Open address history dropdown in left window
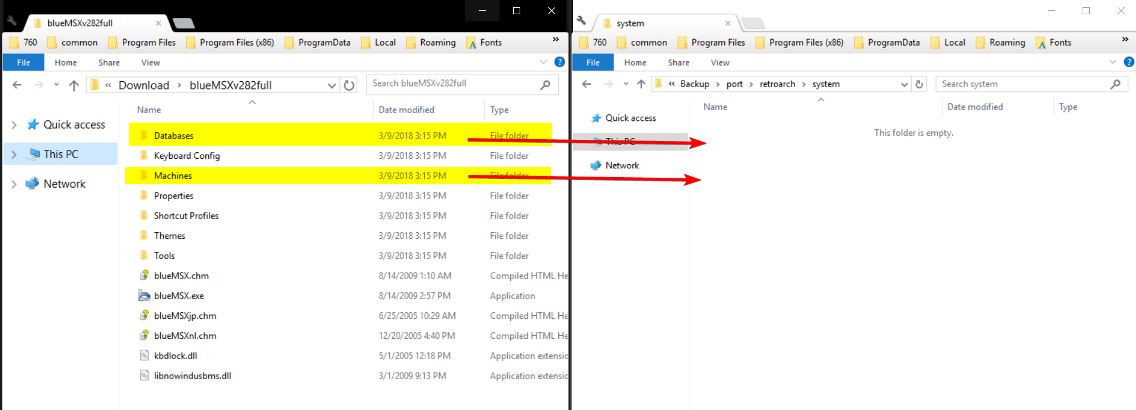Image resolution: width=1136 pixels, height=410 pixels. pyautogui.click(x=332, y=85)
